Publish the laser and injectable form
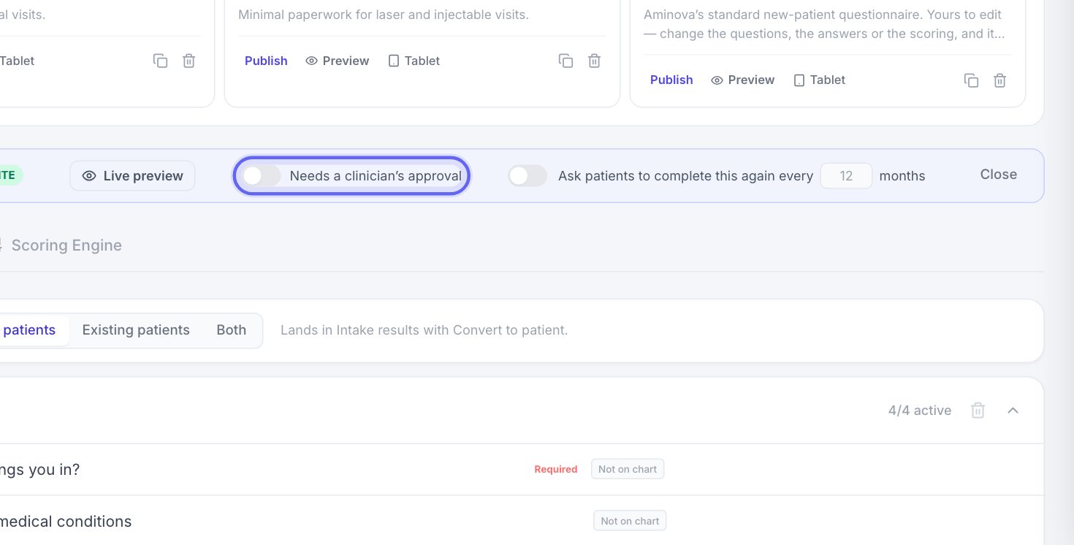The image size is (1074, 545). tap(266, 61)
